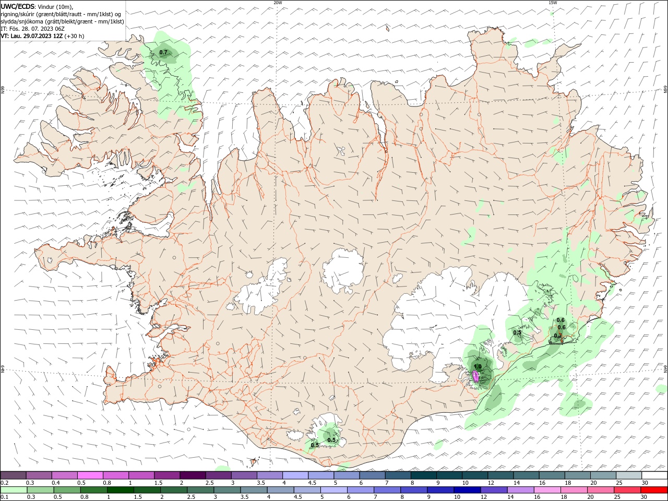
Task: Click the 15W longitude label
Action: [x=552, y=3]
